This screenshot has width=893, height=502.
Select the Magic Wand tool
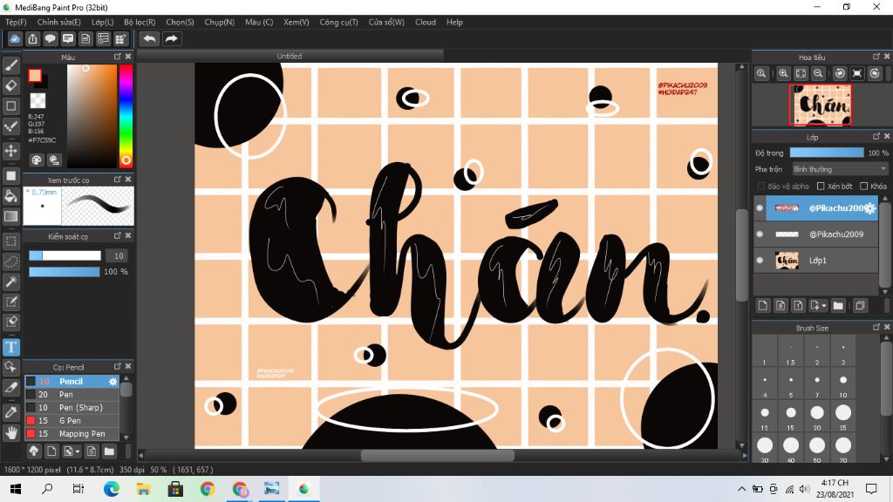[10, 282]
